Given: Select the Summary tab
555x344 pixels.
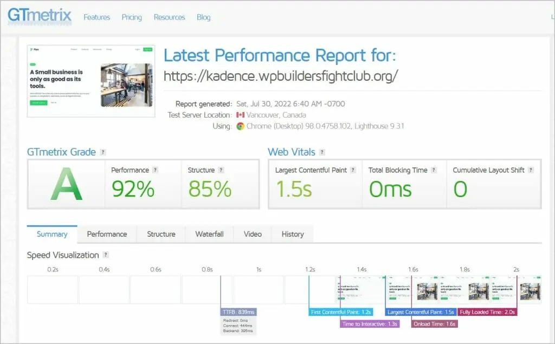Looking at the screenshot, I should [x=52, y=234].
